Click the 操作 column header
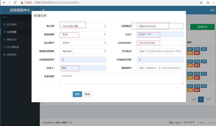This screenshot has width=216, height=126. (189, 42)
